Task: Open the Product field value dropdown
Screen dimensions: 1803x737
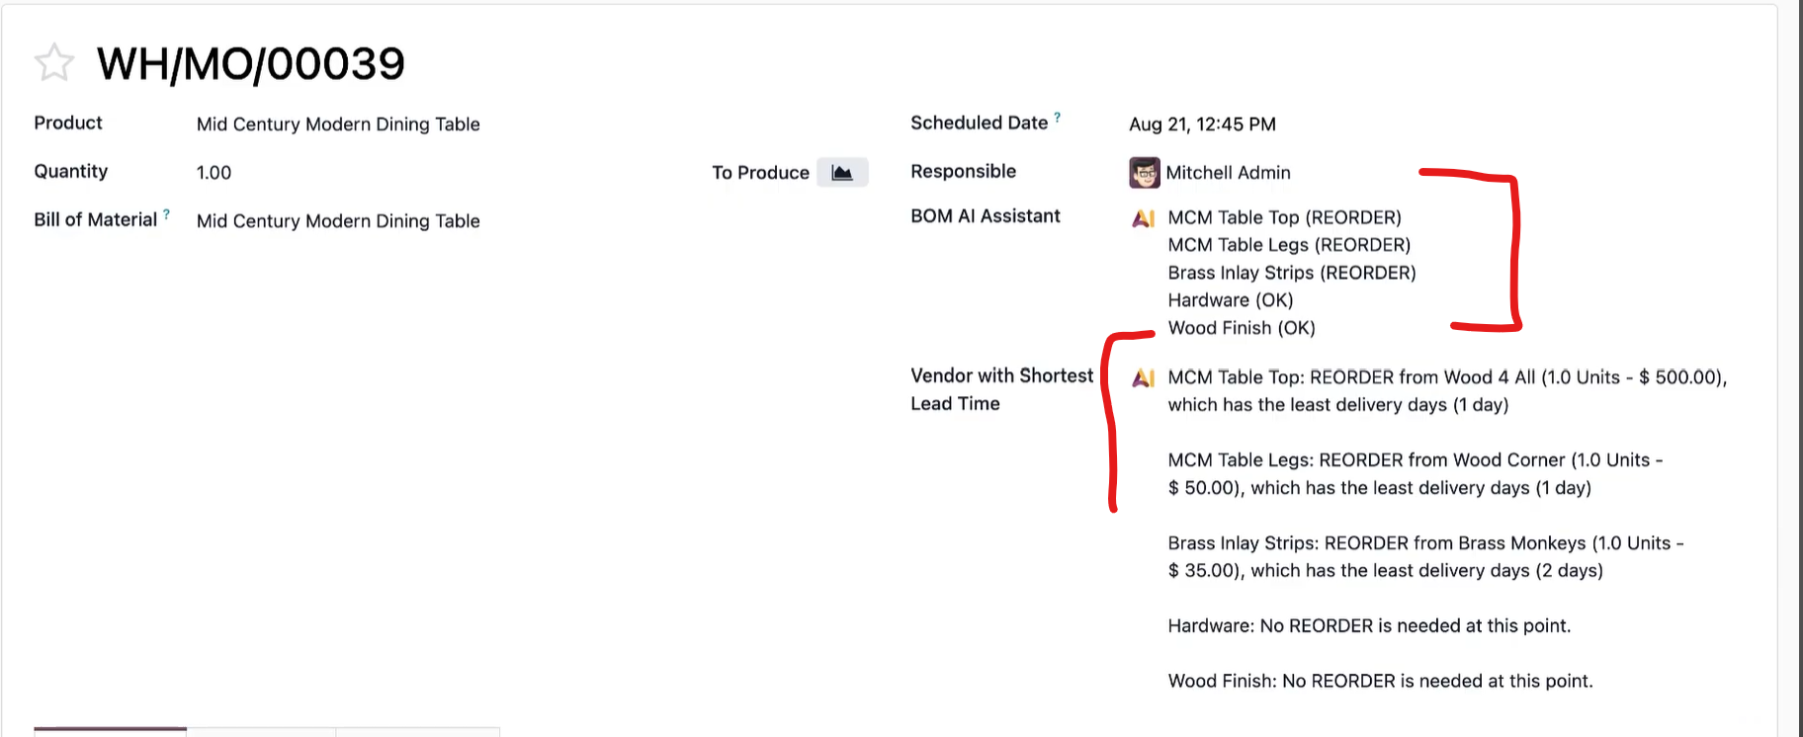Action: click(338, 124)
